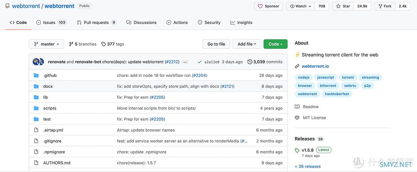Open the 3,039 commits history
This screenshot has height=172, width=417.
[x=265, y=62]
